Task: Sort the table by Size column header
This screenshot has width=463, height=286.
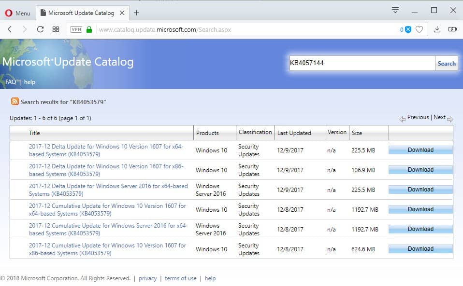Action: (357, 133)
